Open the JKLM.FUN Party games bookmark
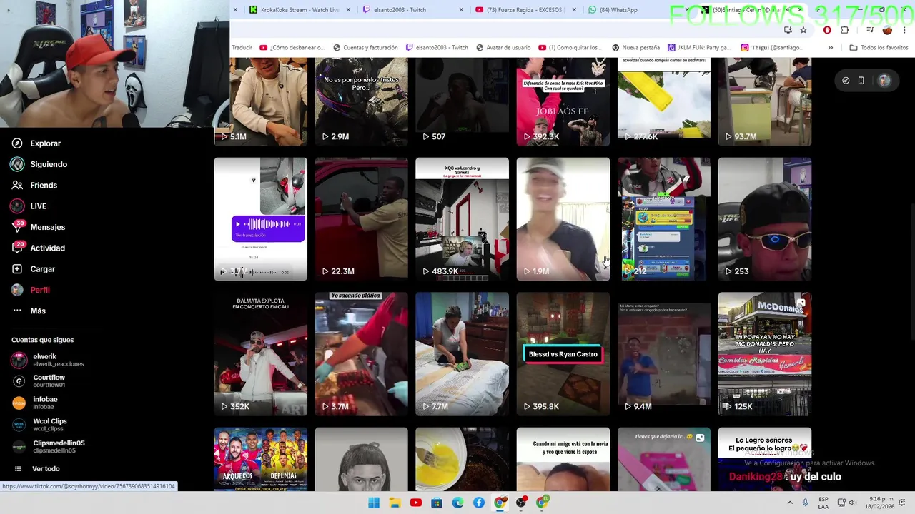The width and height of the screenshot is (915, 514). pos(699,48)
